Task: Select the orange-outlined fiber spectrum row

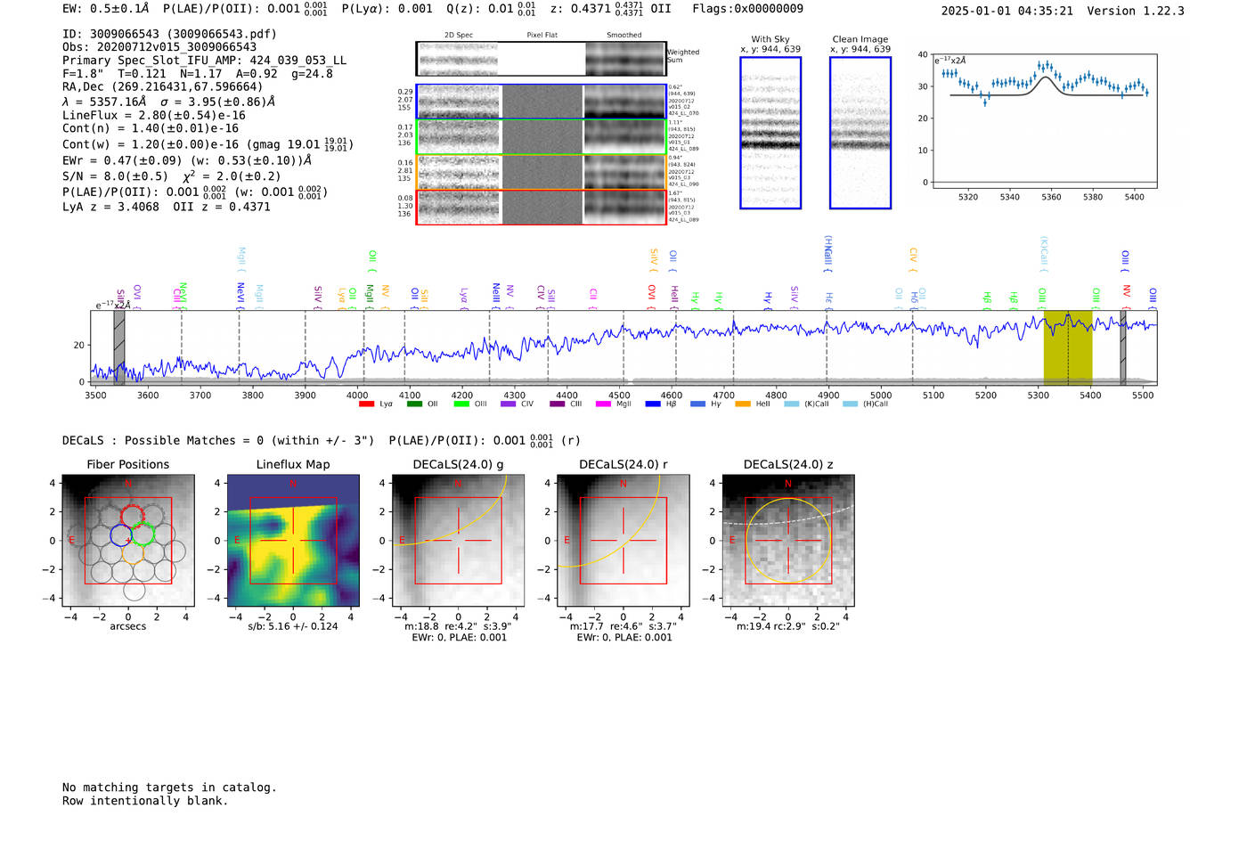Action: 541,172
